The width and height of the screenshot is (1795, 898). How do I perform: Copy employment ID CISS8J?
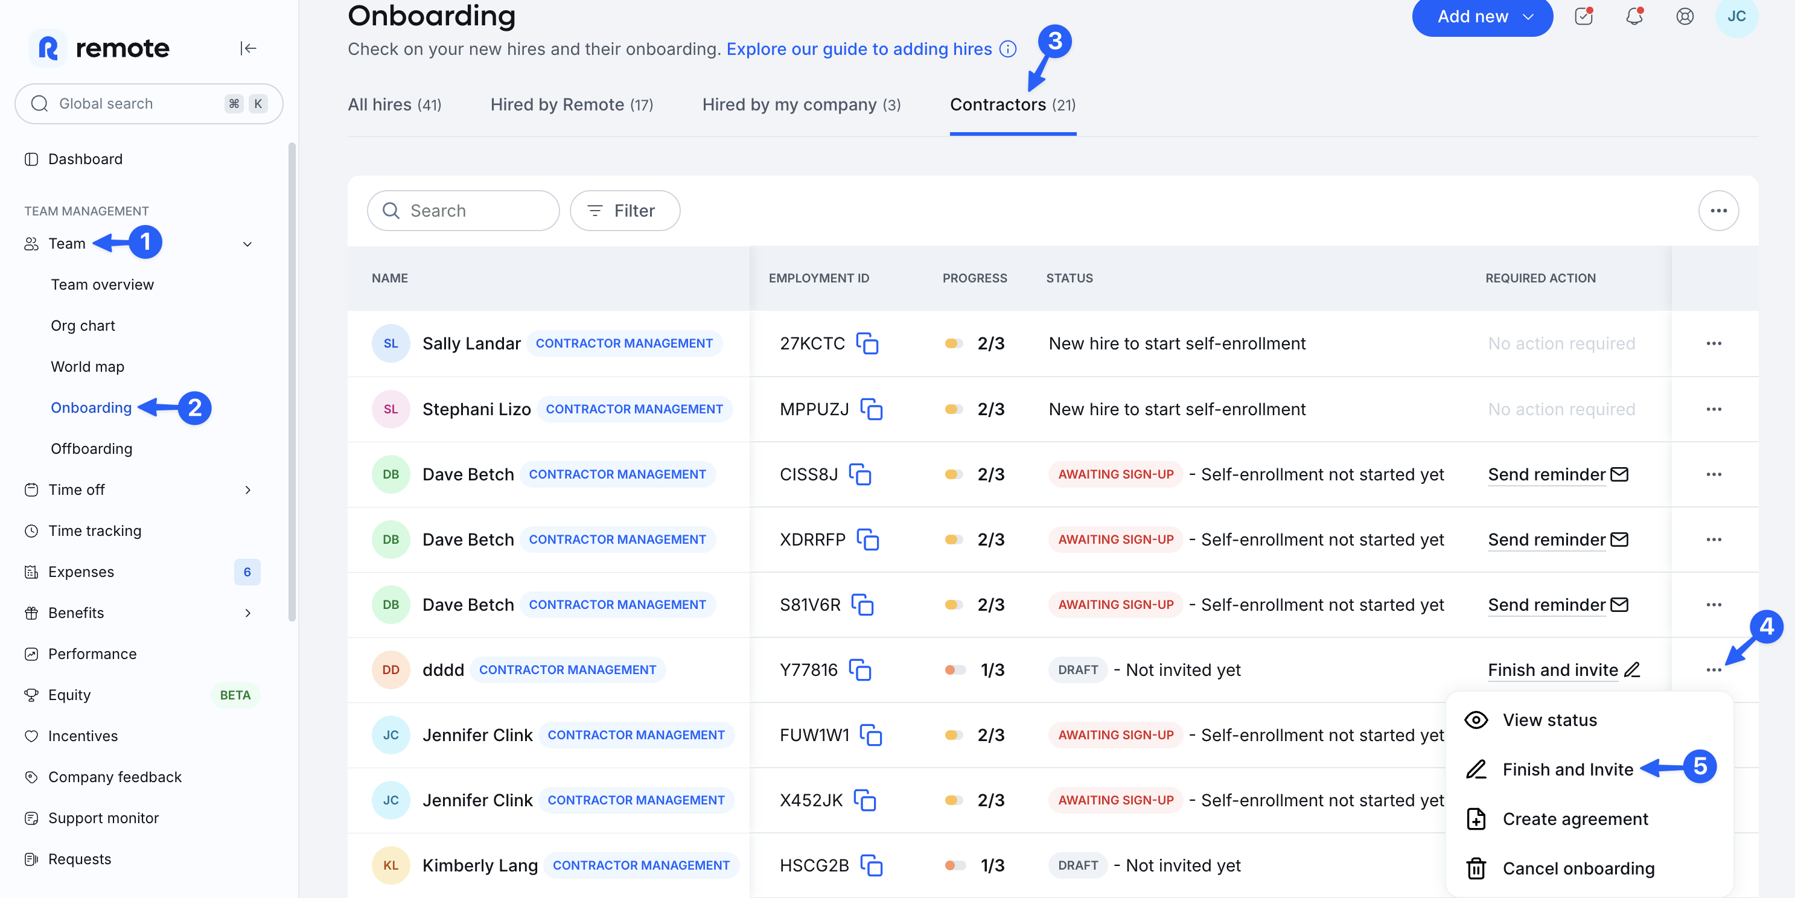[x=860, y=474]
